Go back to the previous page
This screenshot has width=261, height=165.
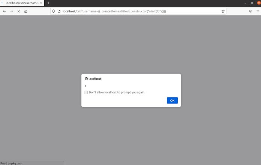[4, 11]
